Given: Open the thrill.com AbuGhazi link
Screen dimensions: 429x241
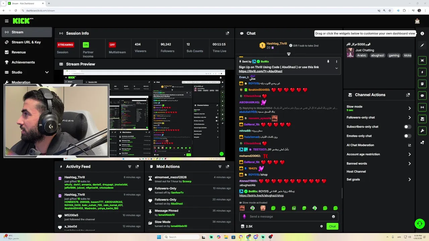Looking at the screenshot, I should pos(260,71).
